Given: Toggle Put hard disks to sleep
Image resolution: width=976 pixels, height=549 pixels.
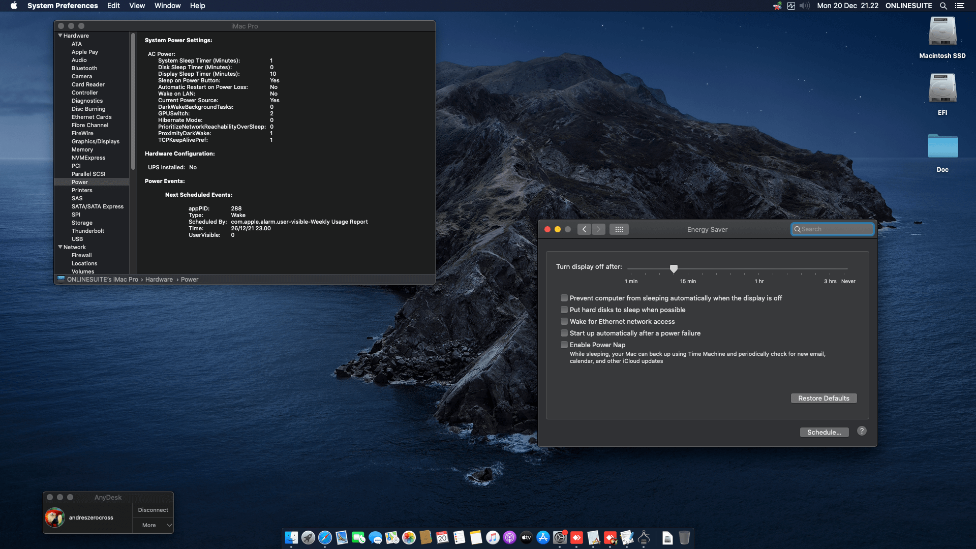Looking at the screenshot, I should (564, 310).
